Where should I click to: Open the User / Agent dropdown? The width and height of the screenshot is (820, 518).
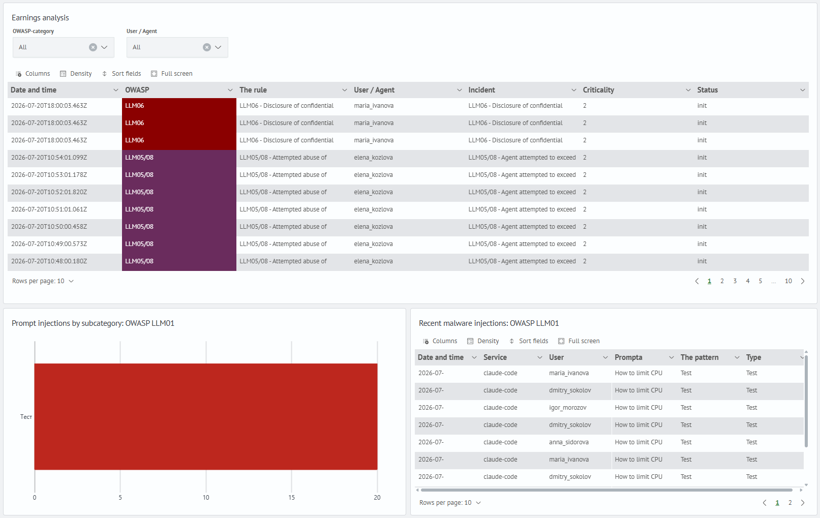click(218, 47)
